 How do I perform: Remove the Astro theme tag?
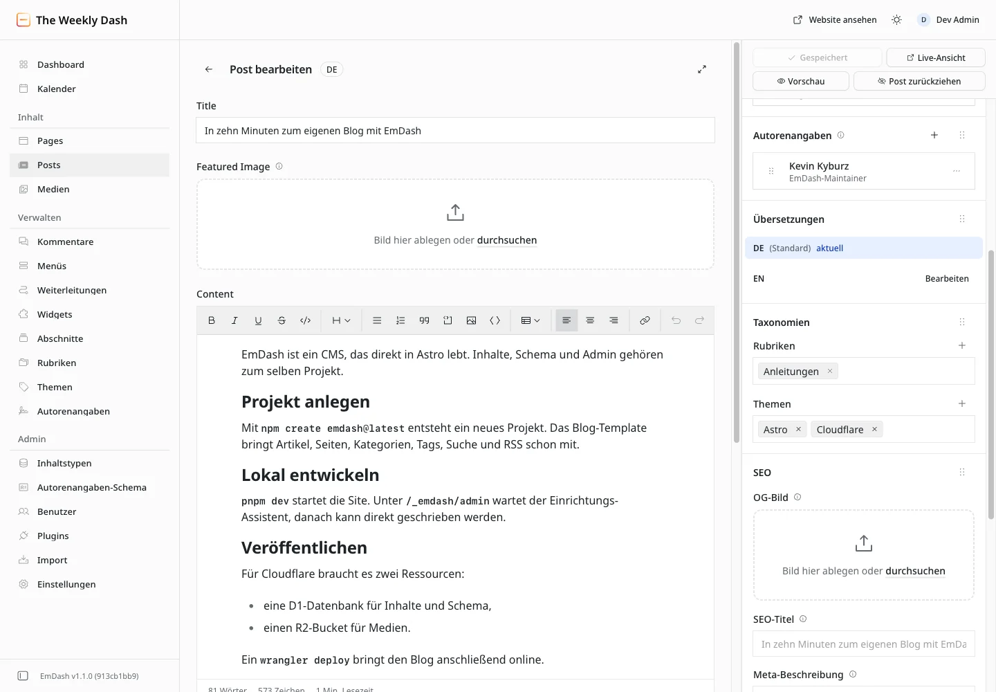(x=798, y=429)
